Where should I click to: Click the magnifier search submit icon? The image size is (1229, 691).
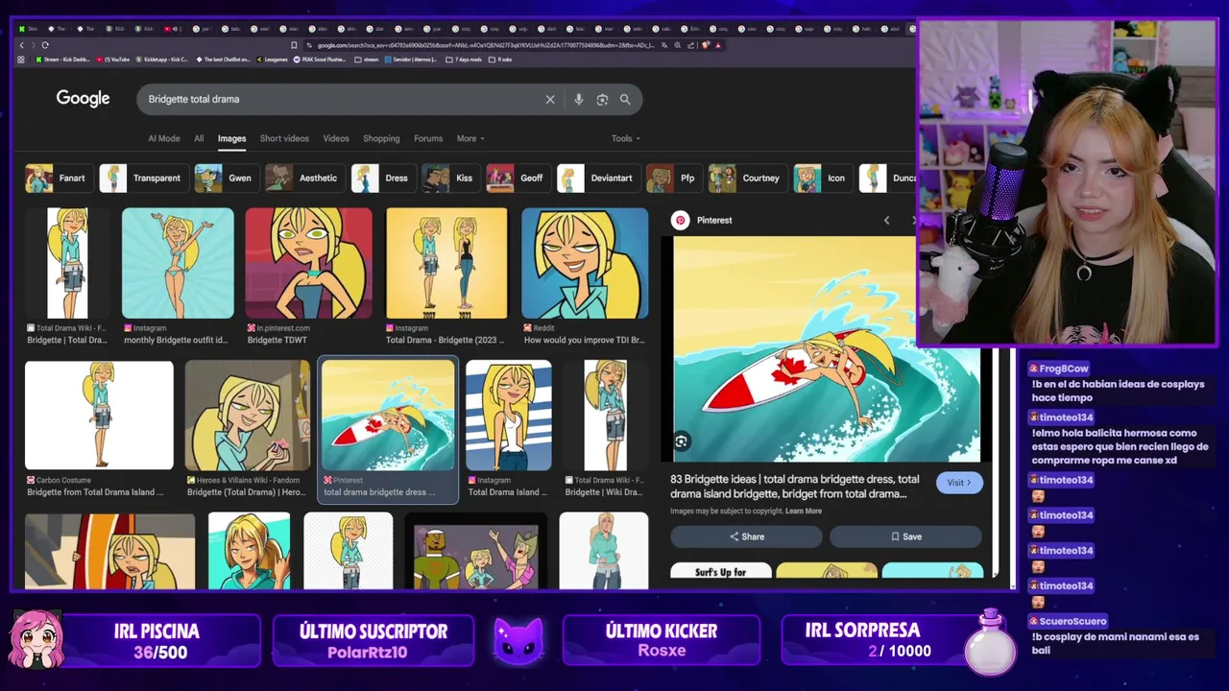[625, 99]
